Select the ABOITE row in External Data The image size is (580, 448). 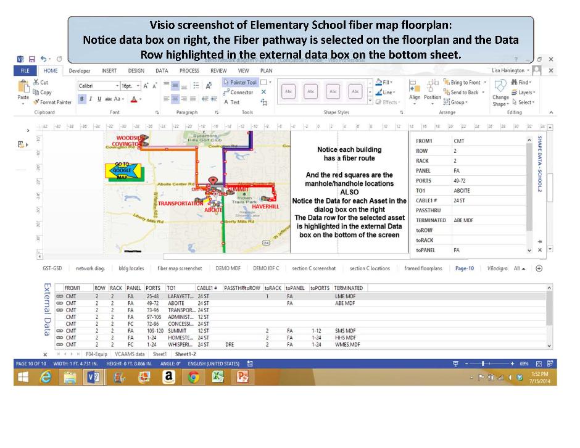pyautogui.click(x=300, y=304)
